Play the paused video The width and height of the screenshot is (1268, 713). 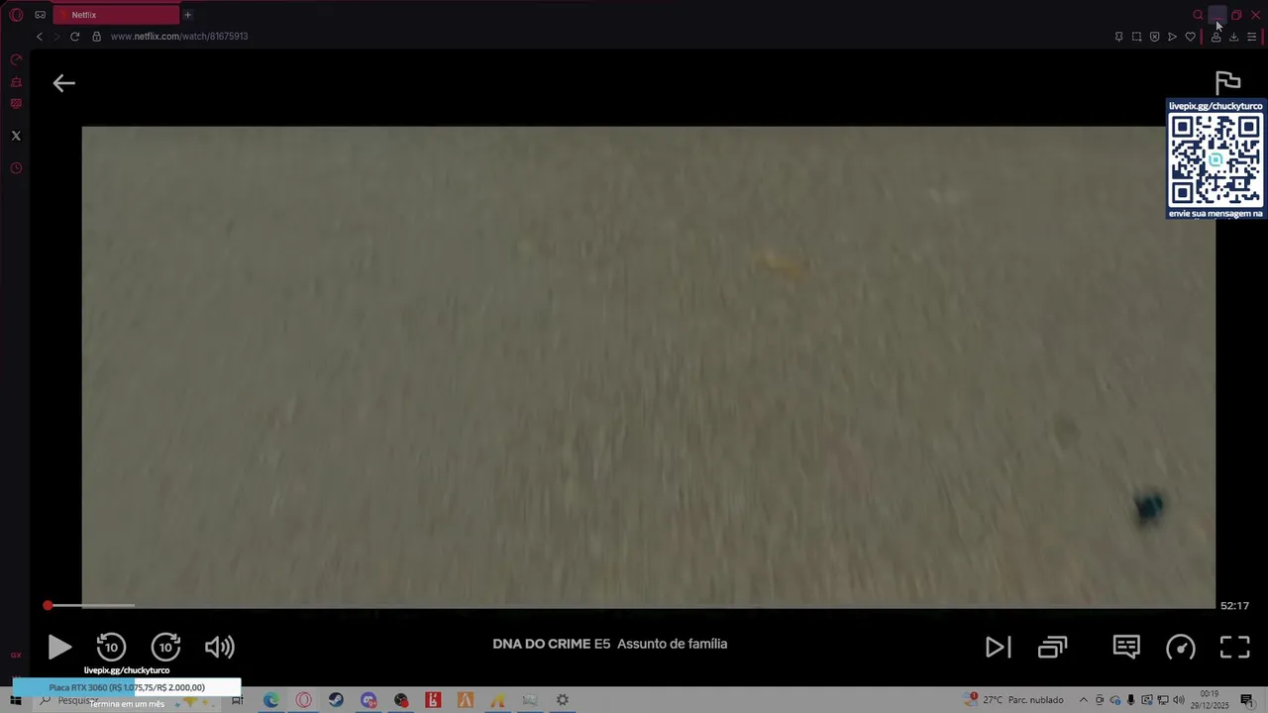point(59,648)
